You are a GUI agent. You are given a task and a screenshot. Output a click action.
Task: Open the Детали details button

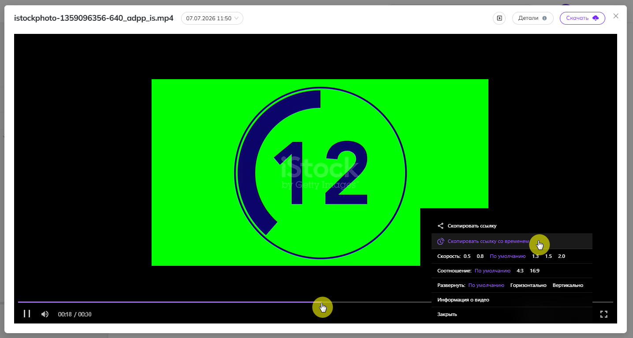click(532, 18)
